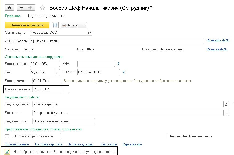This screenshot has width=234, height=155.
Task: Open Подразделение Администрация record icon
Action: pyautogui.click(x=226, y=104)
